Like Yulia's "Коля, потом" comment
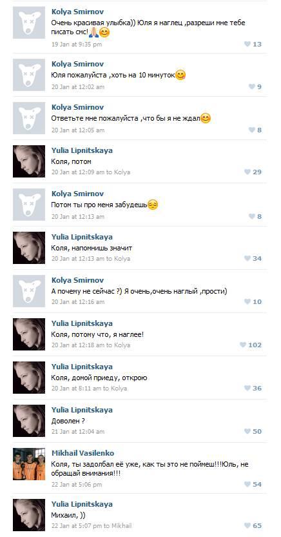The width and height of the screenshot is (281, 537). tap(247, 172)
